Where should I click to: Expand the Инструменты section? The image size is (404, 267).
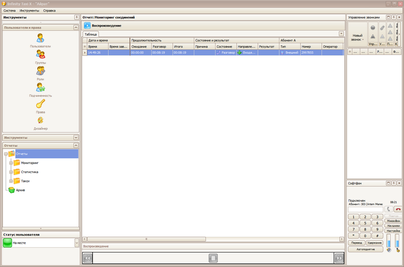[x=76, y=137]
